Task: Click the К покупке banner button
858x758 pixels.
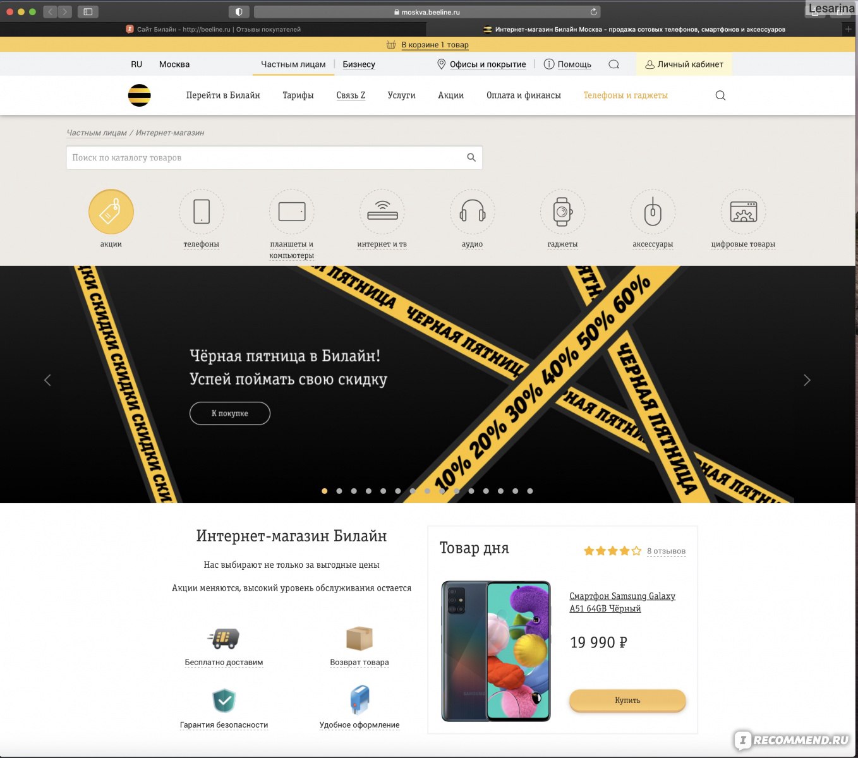Action: tap(230, 413)
